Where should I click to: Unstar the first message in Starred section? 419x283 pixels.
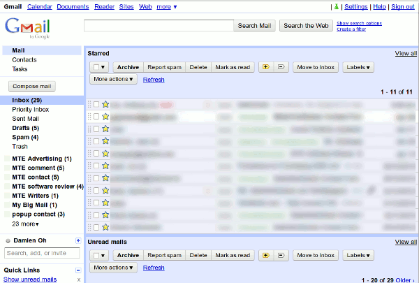pos(105,104)
